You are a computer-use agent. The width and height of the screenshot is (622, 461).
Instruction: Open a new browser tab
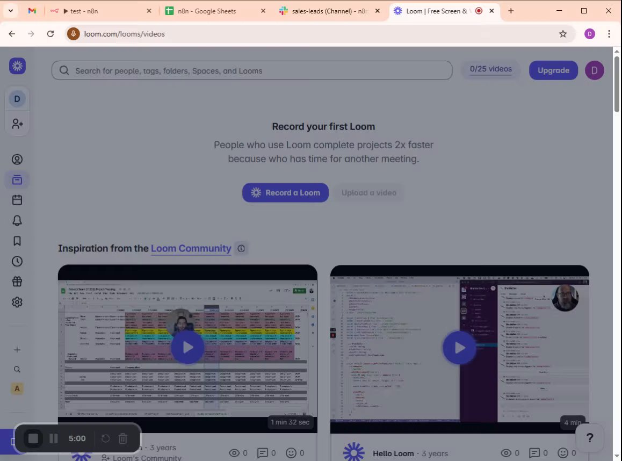pyautogui.click(x=511, y=11)
